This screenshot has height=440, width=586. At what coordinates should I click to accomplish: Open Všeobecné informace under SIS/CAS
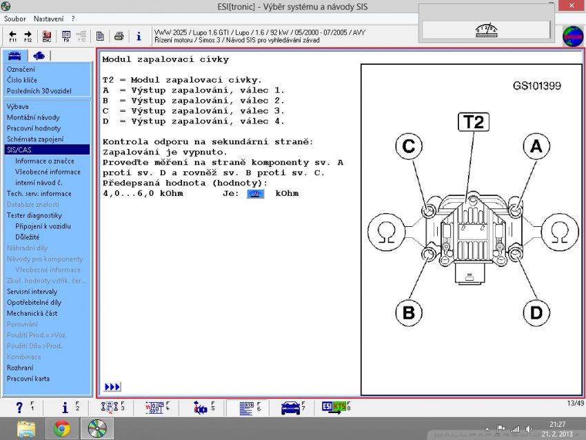(x=47, y=172)
